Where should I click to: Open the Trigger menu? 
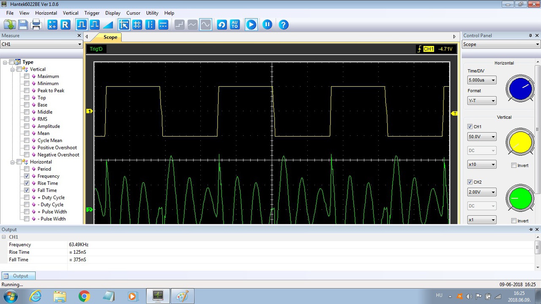click(92, 13)
